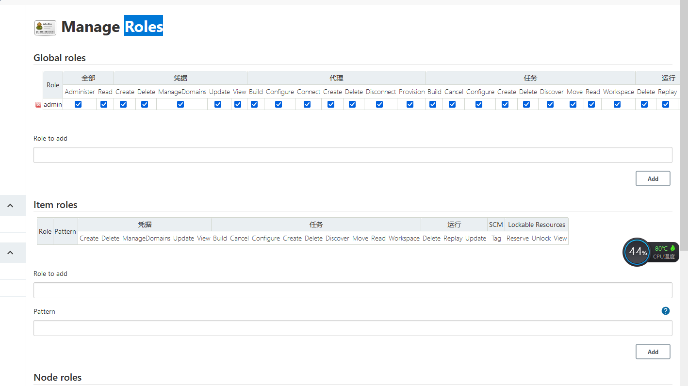This screenshot has height=386, width=688.
Task: Toggle admin Replay checkbox
Action: point(666,104)
